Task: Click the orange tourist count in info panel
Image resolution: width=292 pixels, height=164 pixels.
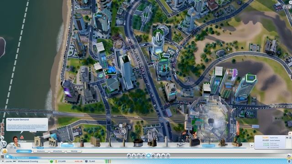Action: coord(266,138)
